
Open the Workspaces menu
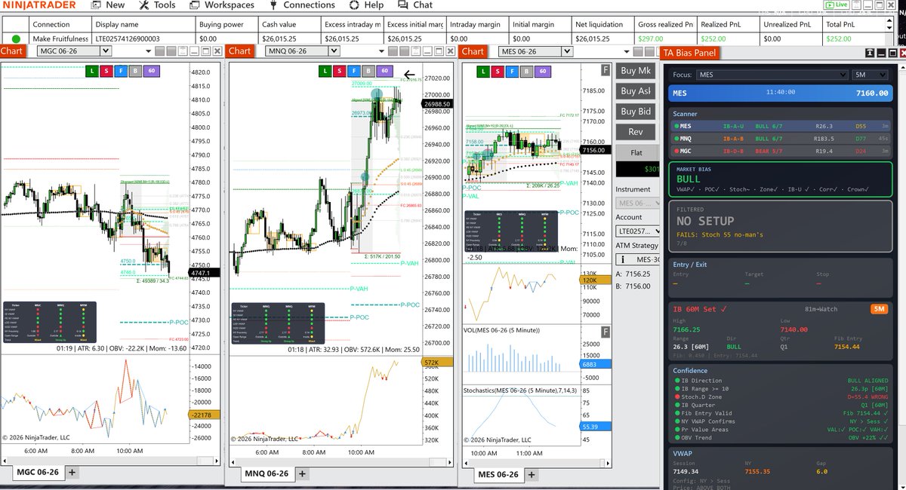(x=221, y=5)
